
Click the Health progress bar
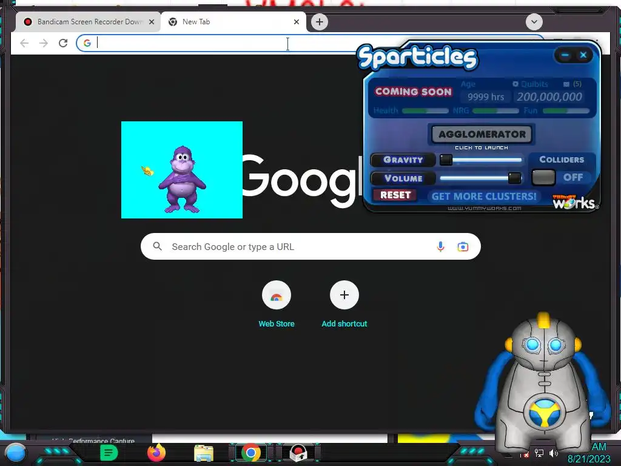click(x=425, y=110)
